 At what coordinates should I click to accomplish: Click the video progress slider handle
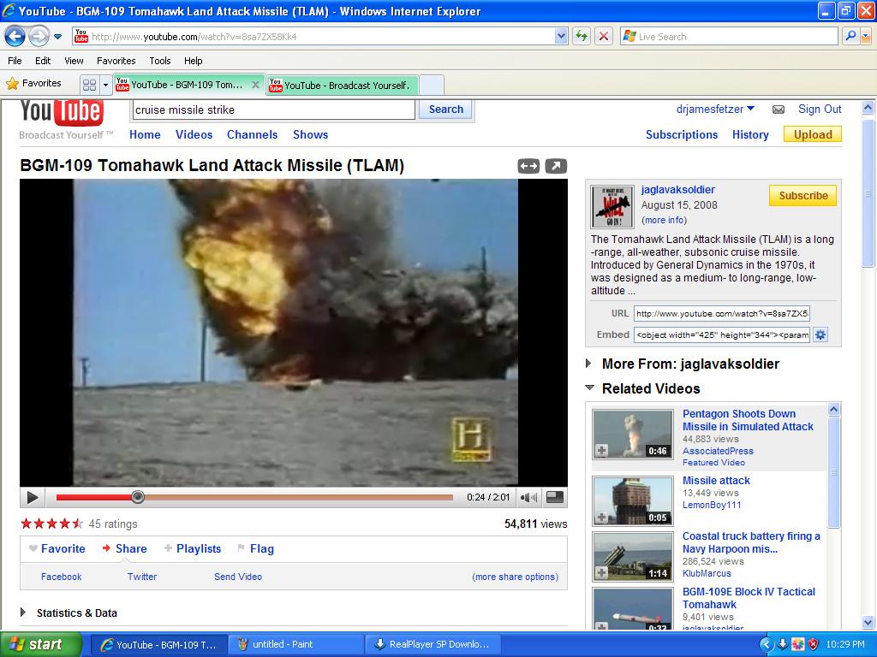(x=138, y=497)
